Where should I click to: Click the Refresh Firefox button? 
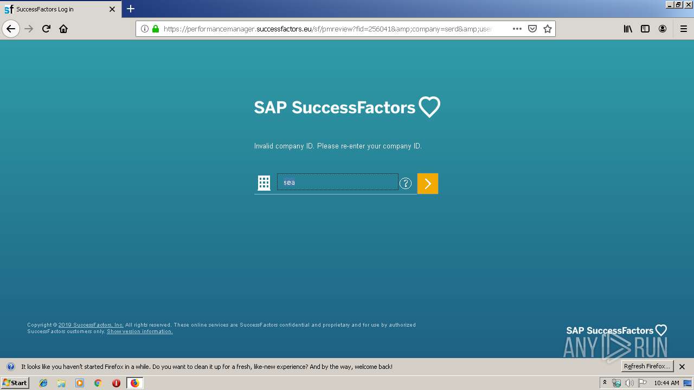click(x=647, y=366)
